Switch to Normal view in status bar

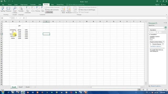point(139,90)
